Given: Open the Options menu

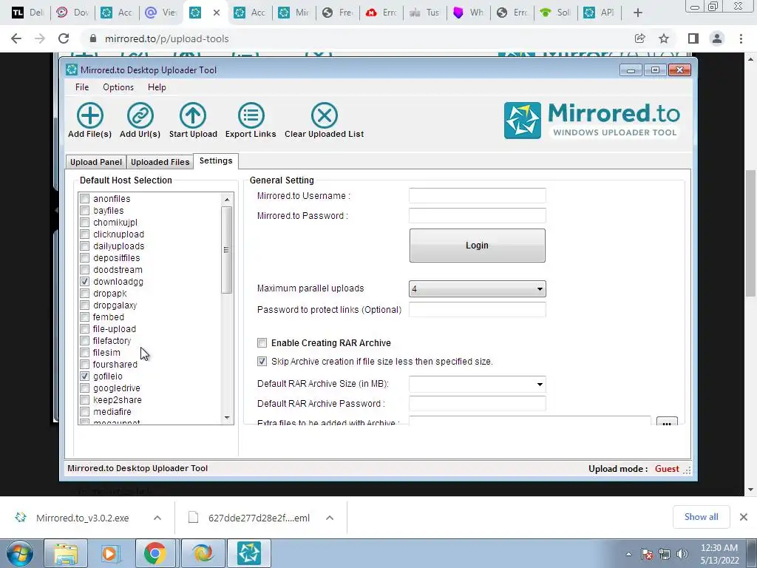Looking at the screenshot, I should (x=118, y=87).
